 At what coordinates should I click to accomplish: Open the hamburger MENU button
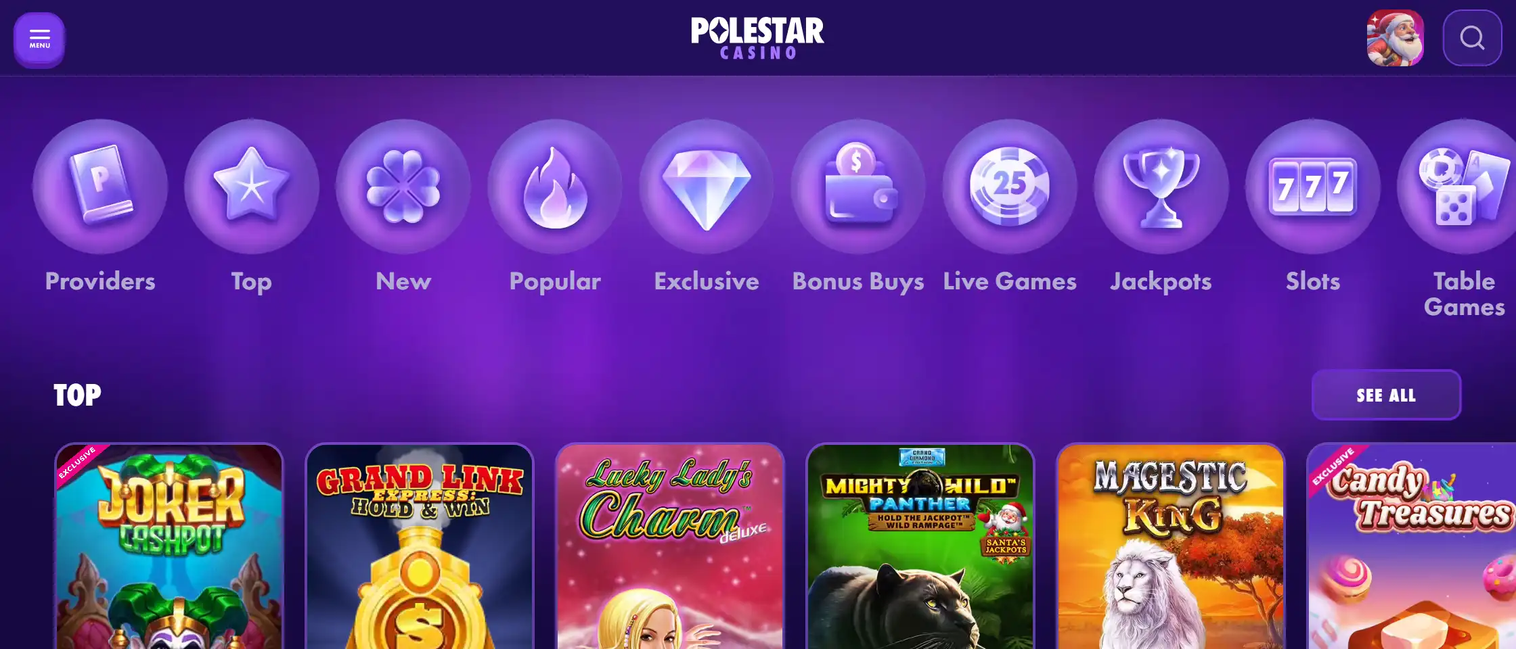pos(39,39)
